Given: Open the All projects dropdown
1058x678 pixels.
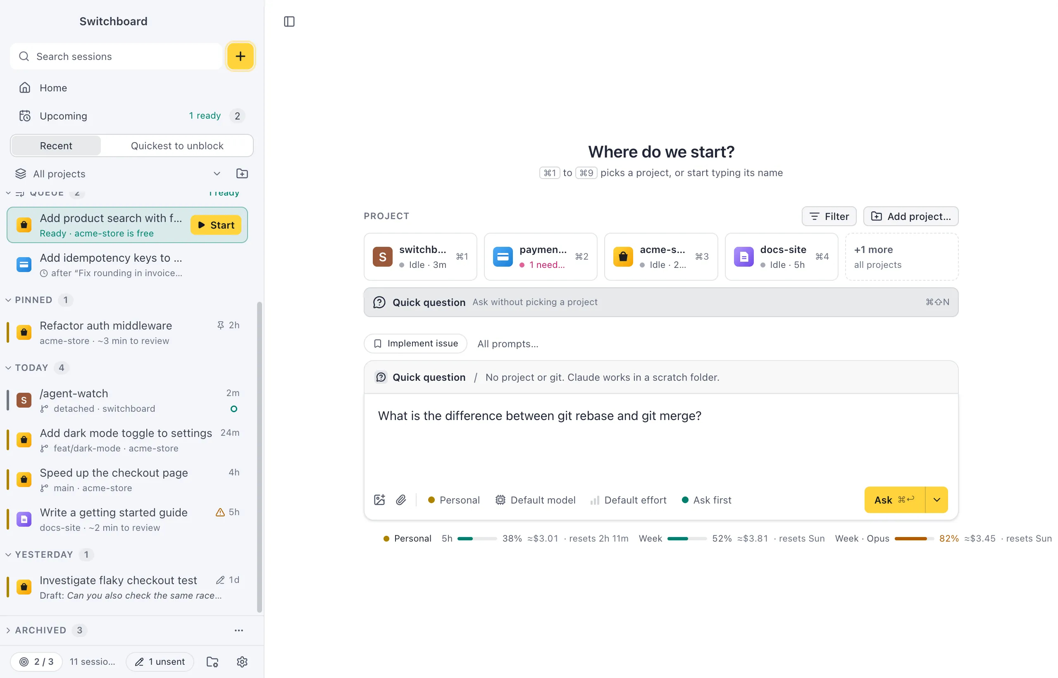Looking at the screenshot, I should tap(118, 174).
